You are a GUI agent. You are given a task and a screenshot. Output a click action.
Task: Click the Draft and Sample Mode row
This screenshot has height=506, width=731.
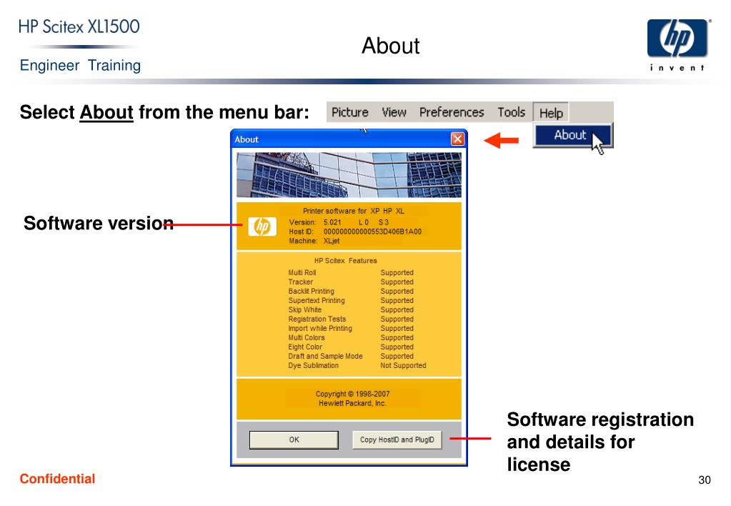tap(351, 357)
